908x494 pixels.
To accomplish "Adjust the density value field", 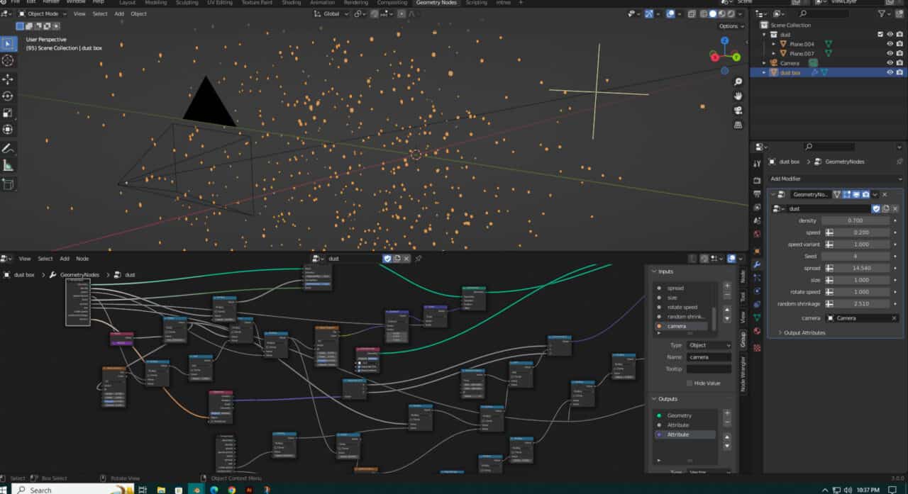I will pos(856,221).
